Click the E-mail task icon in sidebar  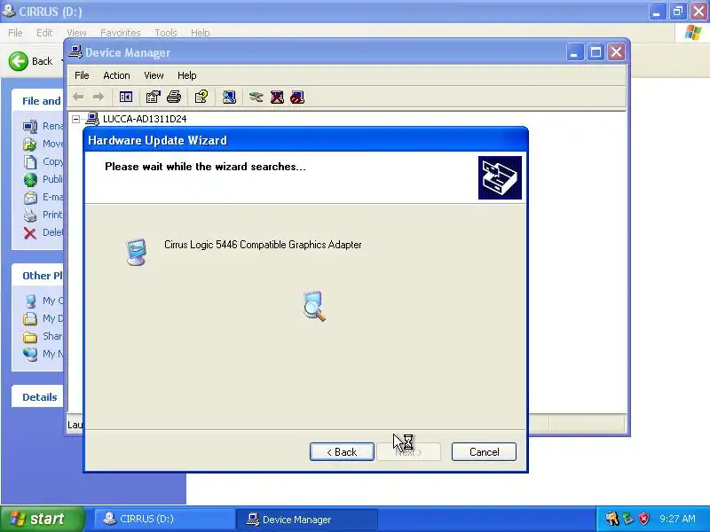[30, 197]
